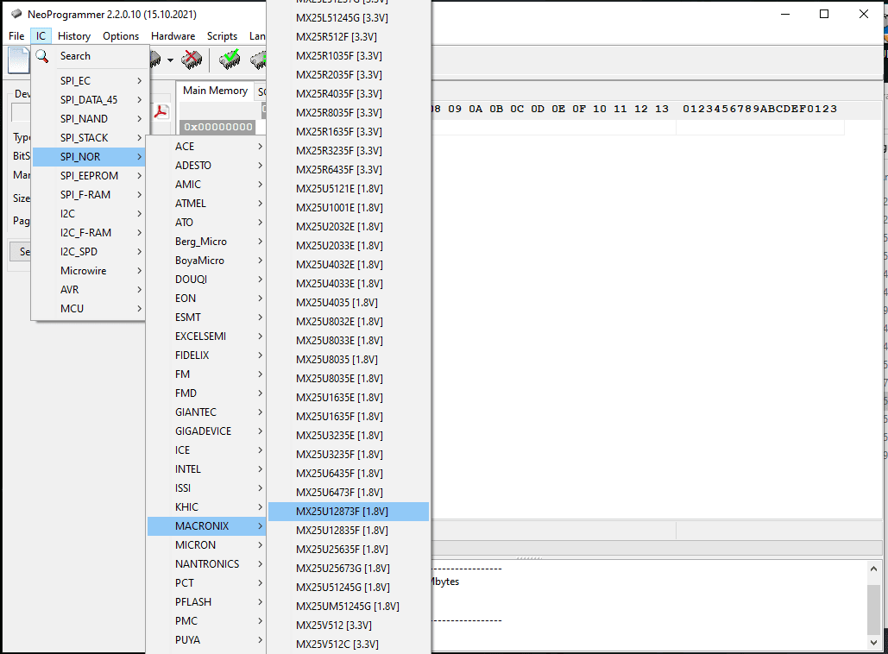Expand the SPI_EEPROM submenu
The width and height of the screenshot is (888, 654).
89,175
